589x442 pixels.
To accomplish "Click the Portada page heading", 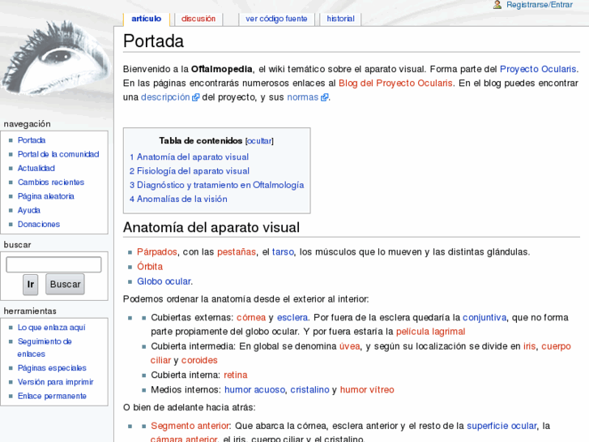I will 153,41.
